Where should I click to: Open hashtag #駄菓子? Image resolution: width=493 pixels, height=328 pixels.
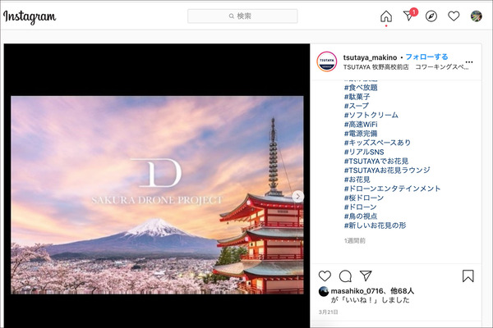(357, 97)
